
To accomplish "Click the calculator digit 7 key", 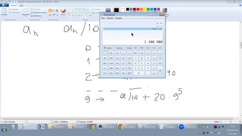I will (x=135, y=58).
